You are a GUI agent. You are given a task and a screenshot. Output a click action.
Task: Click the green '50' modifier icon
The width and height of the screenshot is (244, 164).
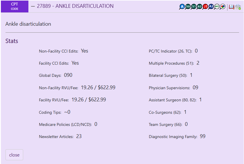tap(188, 6)
